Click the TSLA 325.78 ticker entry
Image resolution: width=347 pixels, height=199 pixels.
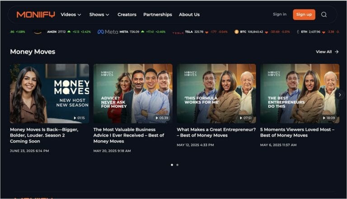(200, 32)
